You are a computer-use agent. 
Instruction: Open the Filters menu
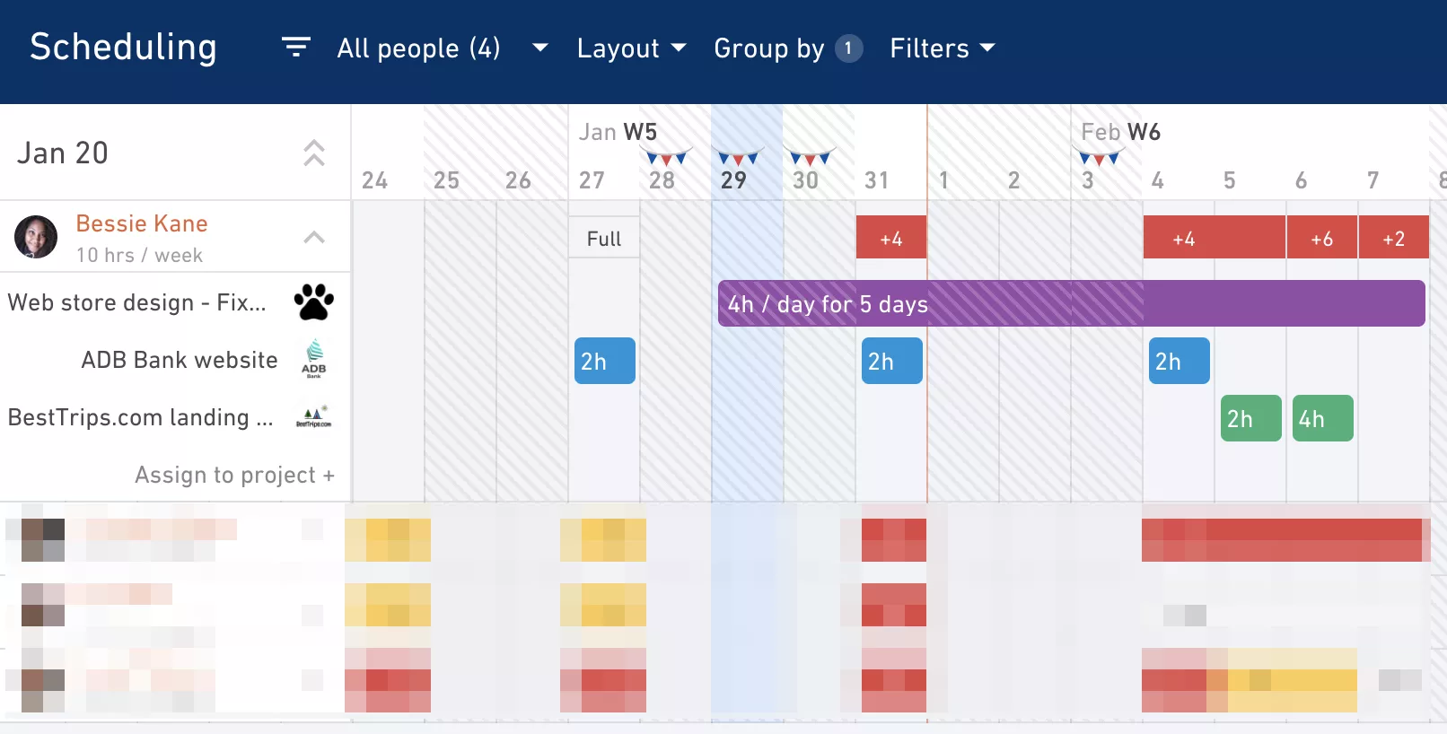(943, 48)
